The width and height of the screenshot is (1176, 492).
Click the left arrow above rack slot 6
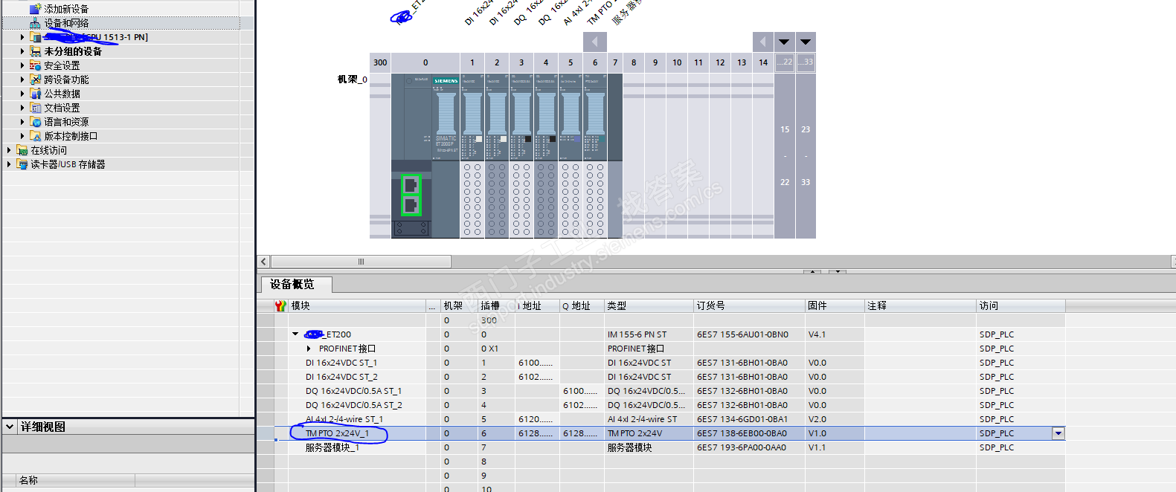click(594, 42)
